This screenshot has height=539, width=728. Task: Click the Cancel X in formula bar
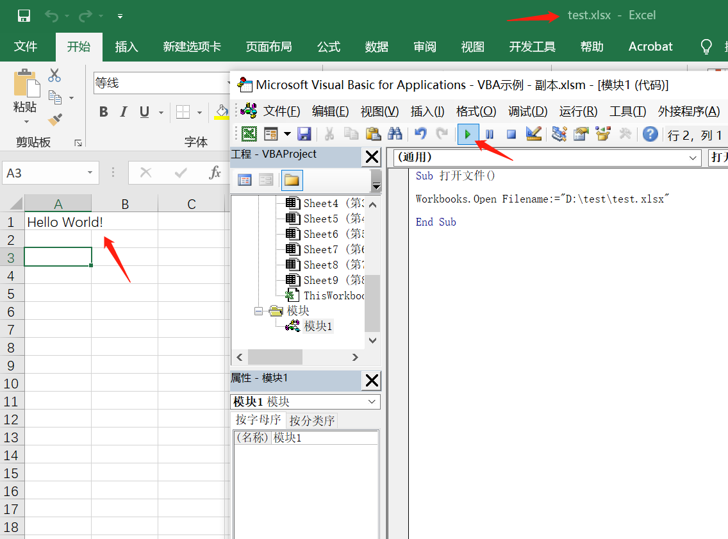(x=145, y=172)
